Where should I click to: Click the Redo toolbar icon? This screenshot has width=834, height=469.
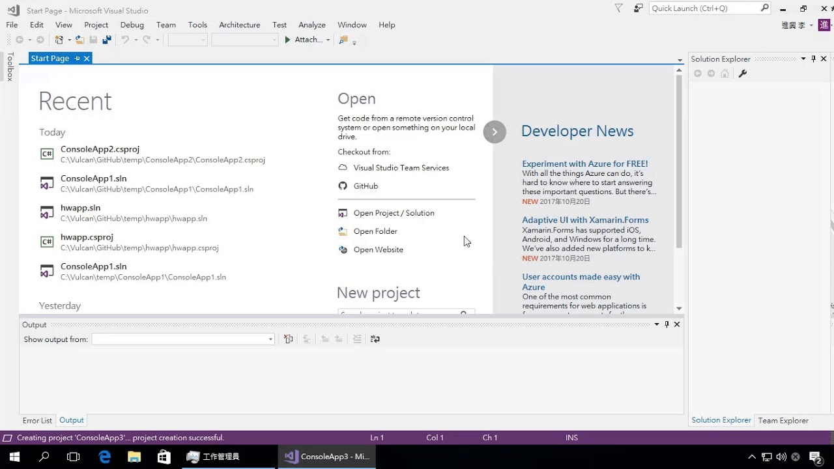point(147,40)
